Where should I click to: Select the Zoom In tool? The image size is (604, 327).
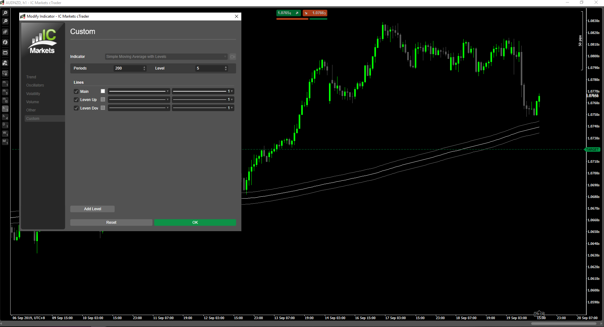5,13
